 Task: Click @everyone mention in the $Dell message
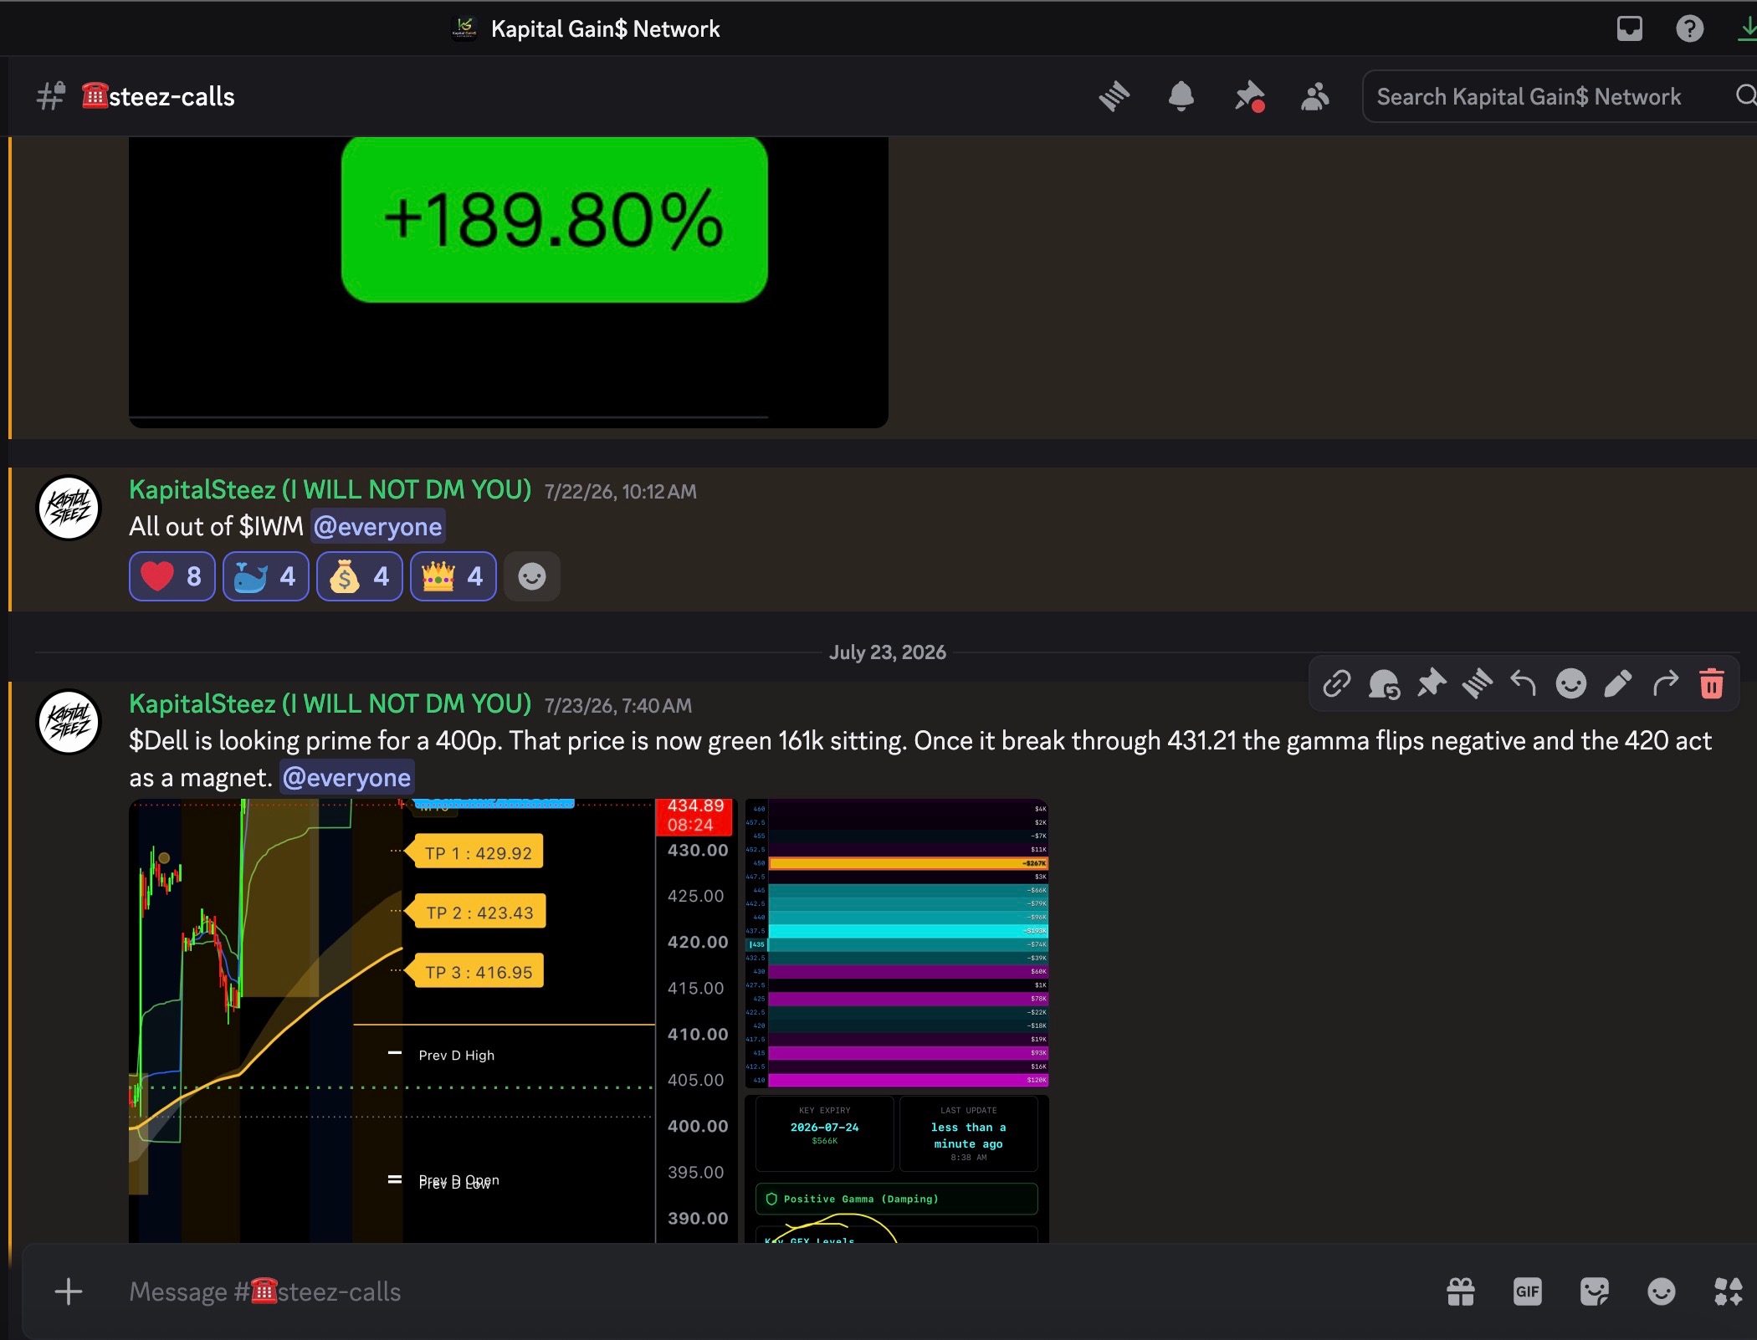coord(347,777)
